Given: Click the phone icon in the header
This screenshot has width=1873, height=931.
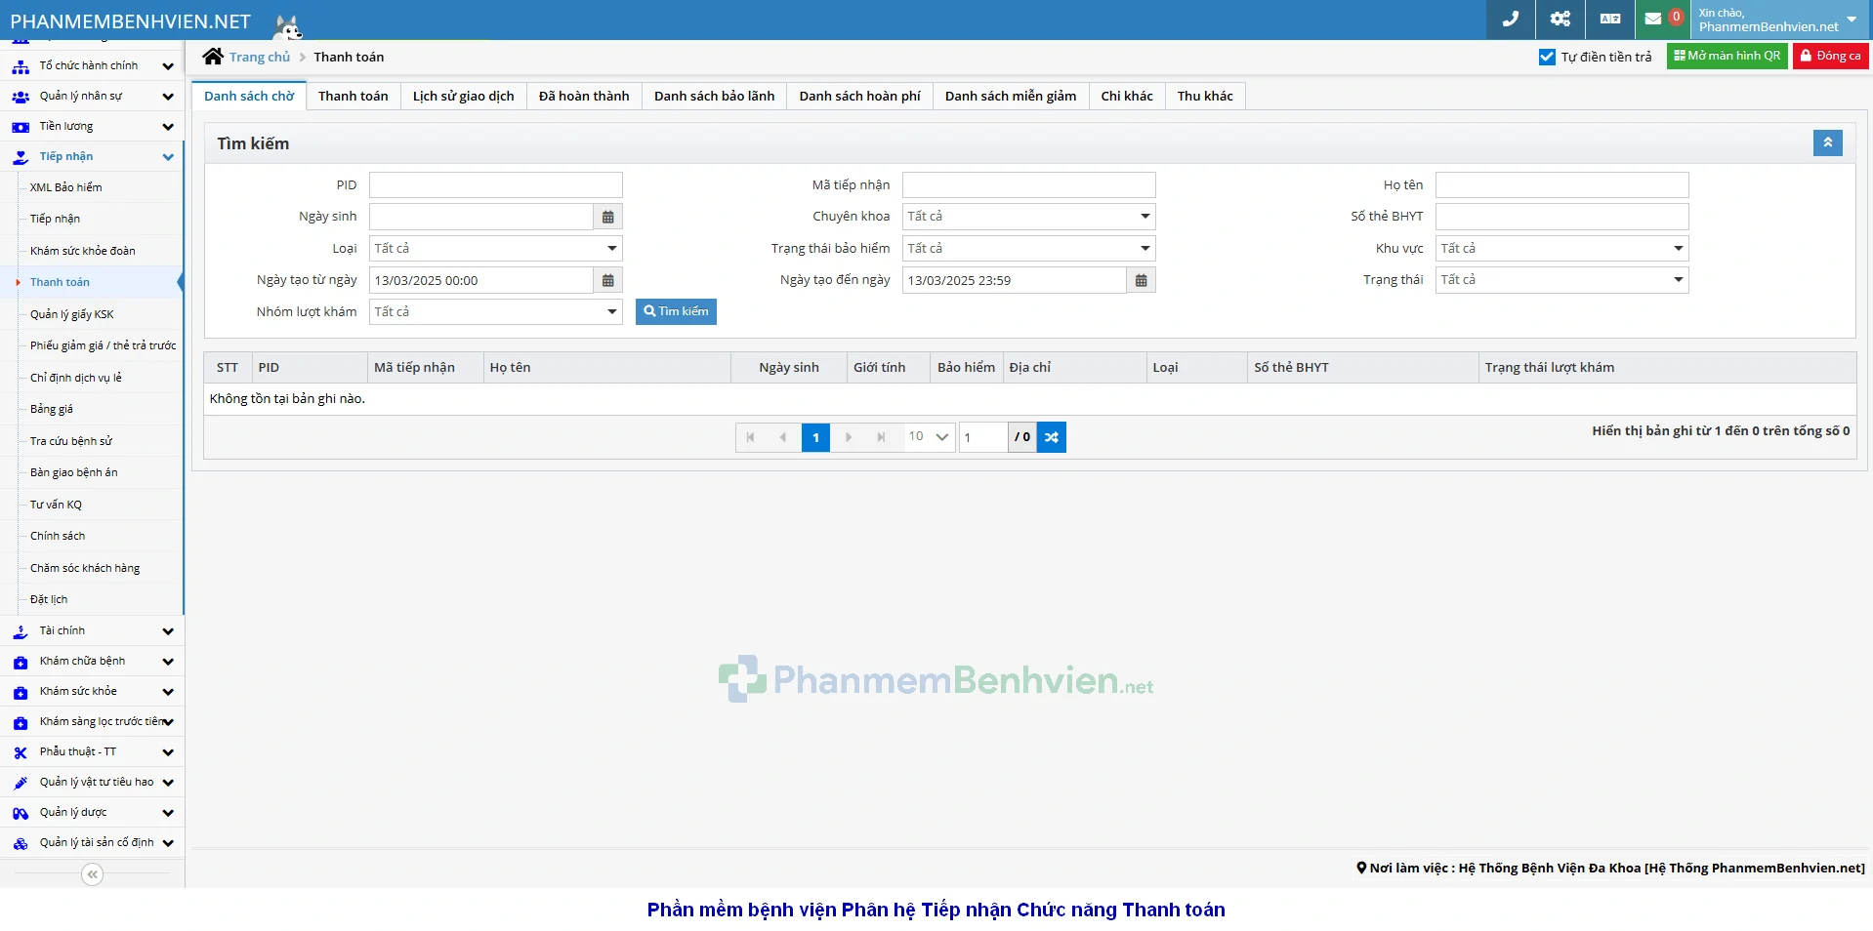Looking at the screenshot, I should 1510,19.
